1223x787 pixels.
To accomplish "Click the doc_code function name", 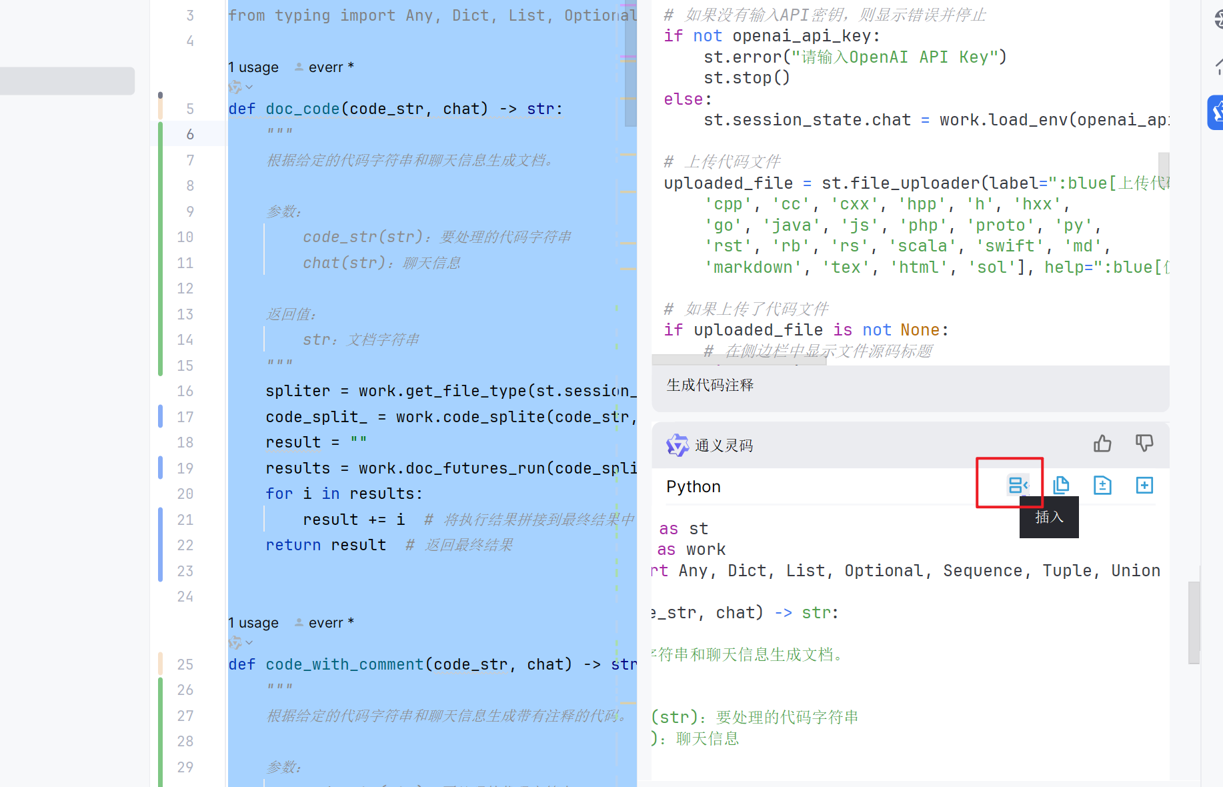I will [x=303, y=109].
